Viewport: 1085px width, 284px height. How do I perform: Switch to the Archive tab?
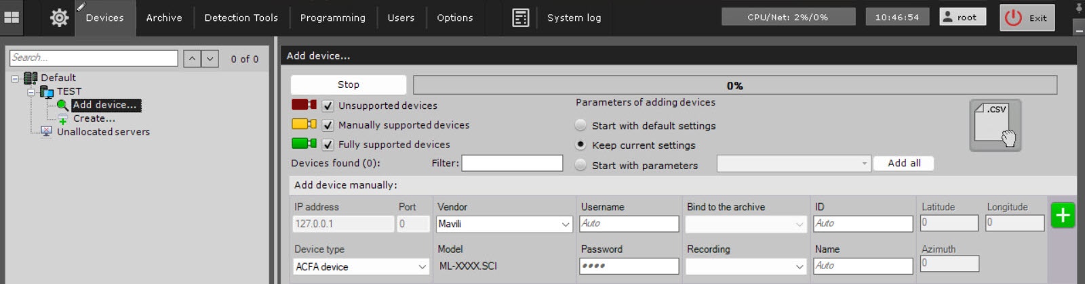164,18
